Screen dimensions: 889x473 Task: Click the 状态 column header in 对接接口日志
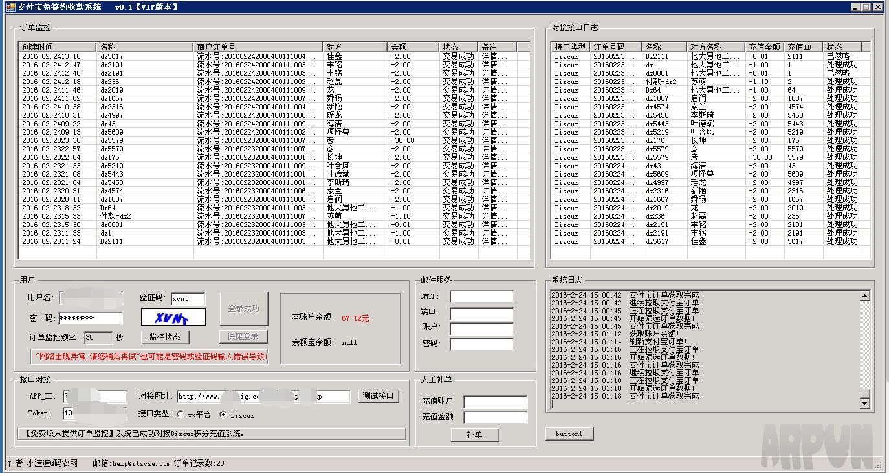click(840, 47)
